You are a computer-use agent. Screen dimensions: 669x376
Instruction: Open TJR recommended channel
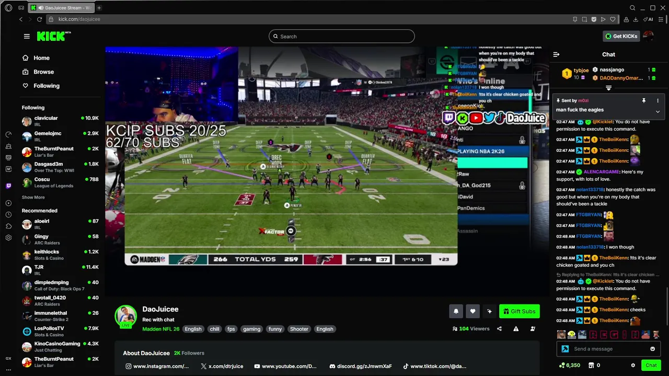60,270
